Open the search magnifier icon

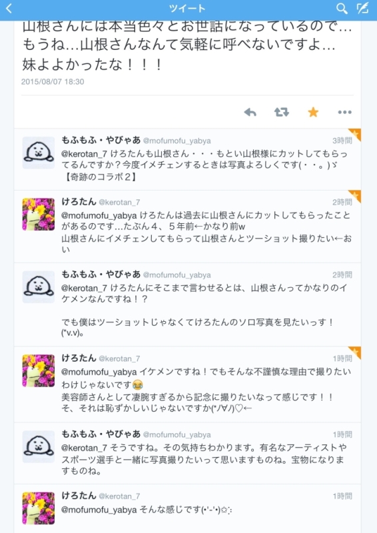342,9
